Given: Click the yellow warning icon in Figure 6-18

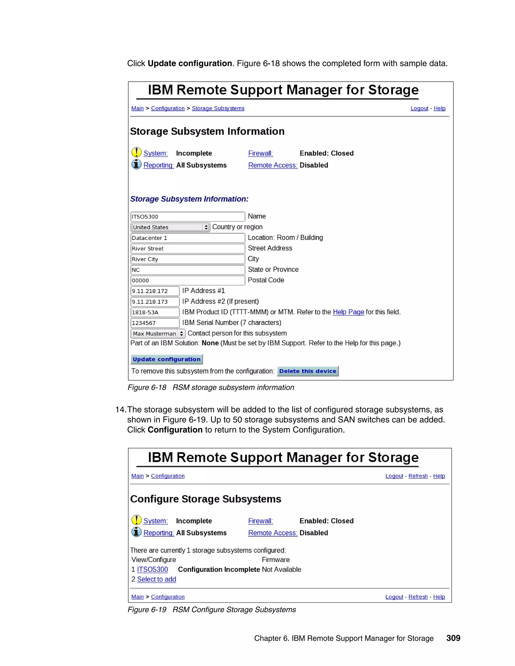Looking at the screenshot, I should [136, 152].
